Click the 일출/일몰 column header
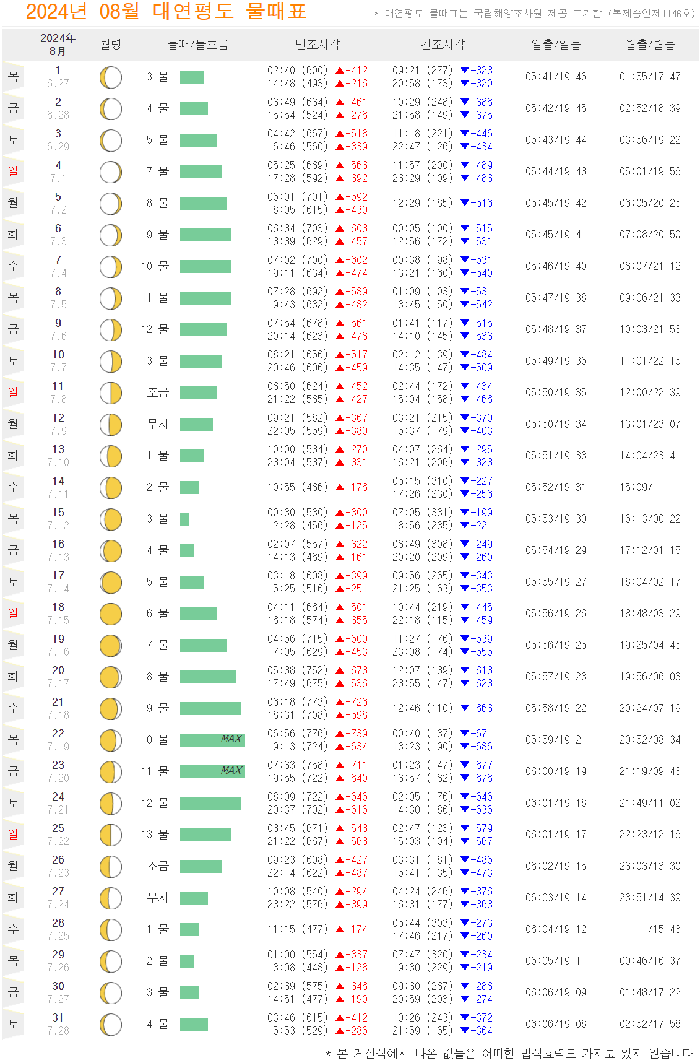 (556, 45)
